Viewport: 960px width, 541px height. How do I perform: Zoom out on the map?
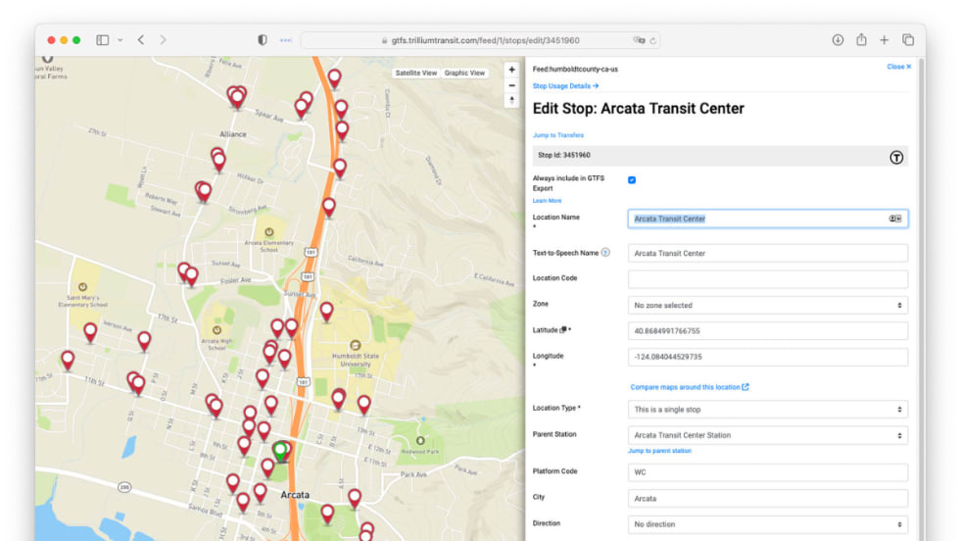click(x=511, y=85)
